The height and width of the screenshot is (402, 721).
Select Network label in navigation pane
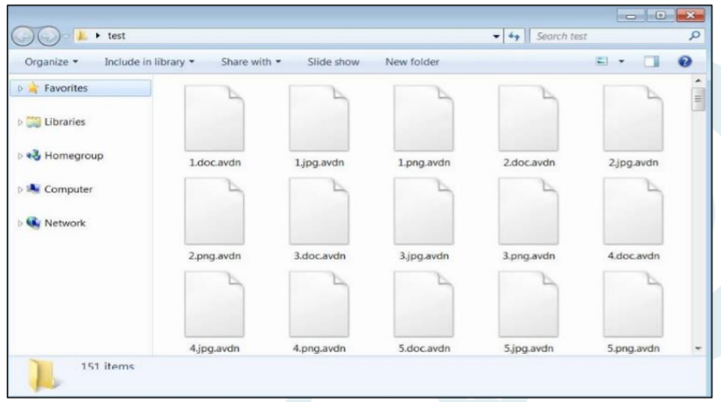[x=65, y=223]
